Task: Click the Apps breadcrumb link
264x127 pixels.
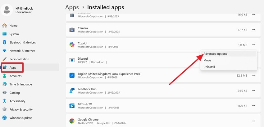Action: (72, 7)
